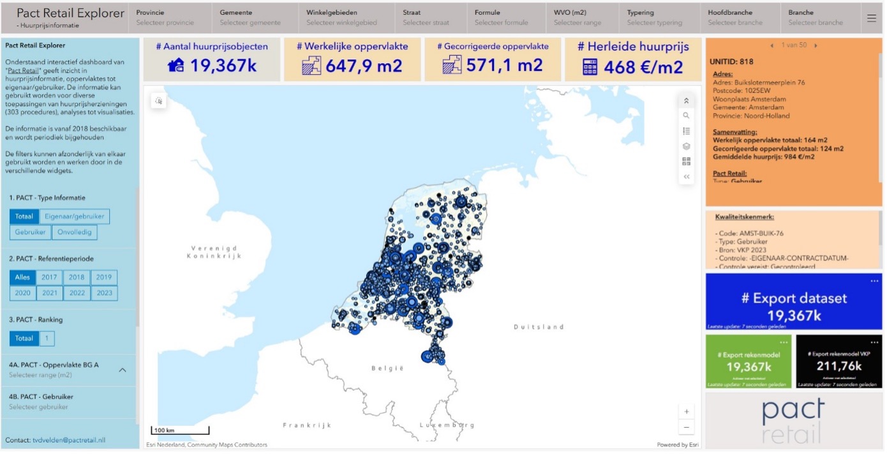Collapse the Oppervlakte BG A section
This screenshot has height=454, width=887.
coord(123,370)
